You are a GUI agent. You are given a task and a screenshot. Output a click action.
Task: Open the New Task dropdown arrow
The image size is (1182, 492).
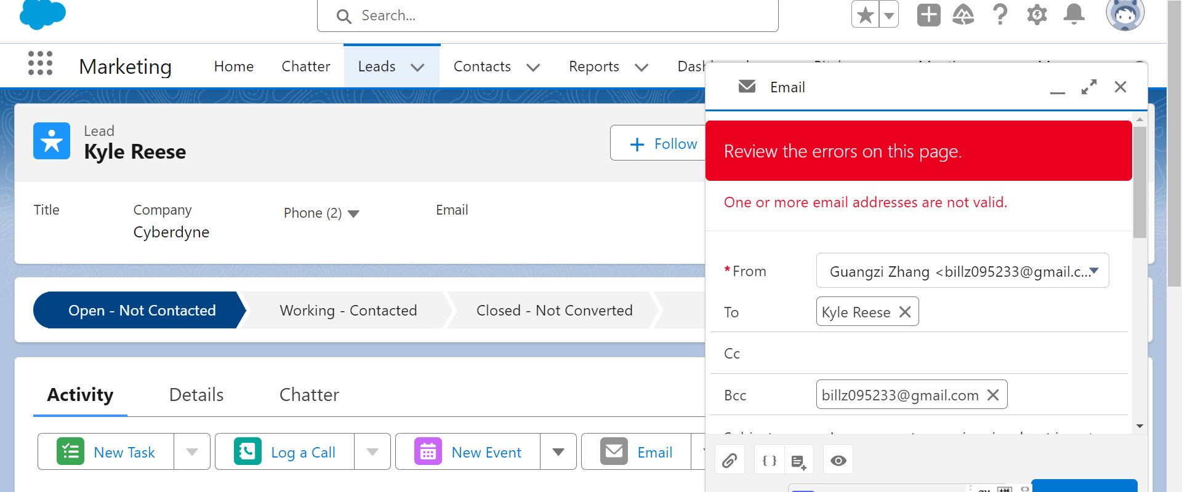[192, 452]
